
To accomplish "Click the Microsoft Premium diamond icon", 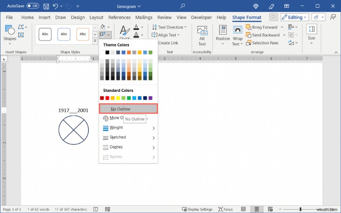I will pos(256,6).
